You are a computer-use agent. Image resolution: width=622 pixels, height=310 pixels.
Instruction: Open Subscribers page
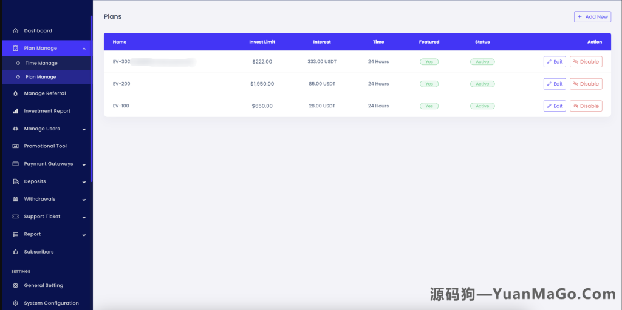(x=46, y=252)
